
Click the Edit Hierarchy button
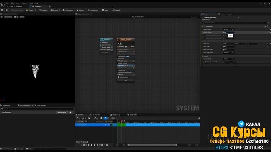[x=62, y=112]
